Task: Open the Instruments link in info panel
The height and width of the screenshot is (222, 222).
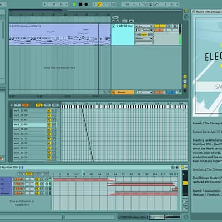Action: pos(213,190)
